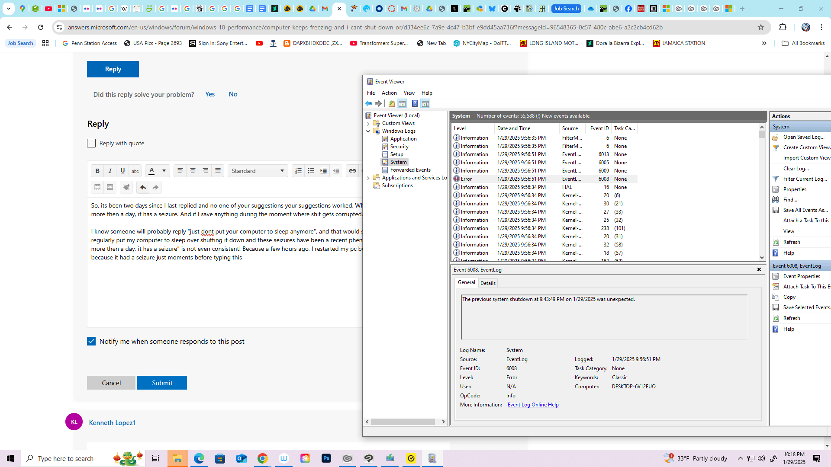The height and width of the screenshot is (467, 831).
Task: Click the italic formatting icon
Action: pyautogui.click(x=110, y=171)
